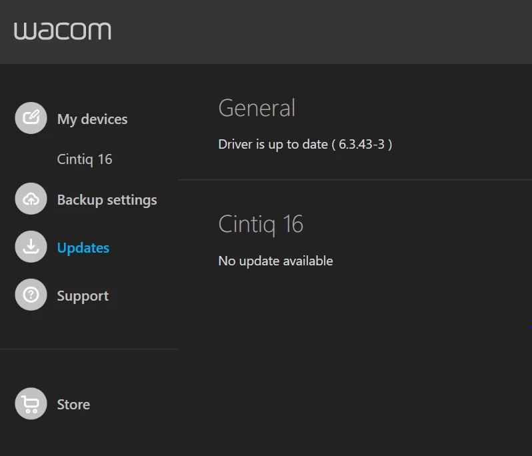Screen dimensions: 532x456
Task: Select the highlighted Updates label
Action: click(83, 248)
